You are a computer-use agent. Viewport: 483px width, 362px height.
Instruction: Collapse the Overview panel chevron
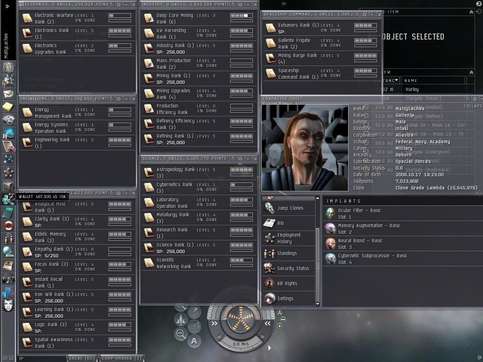(471, 72)
